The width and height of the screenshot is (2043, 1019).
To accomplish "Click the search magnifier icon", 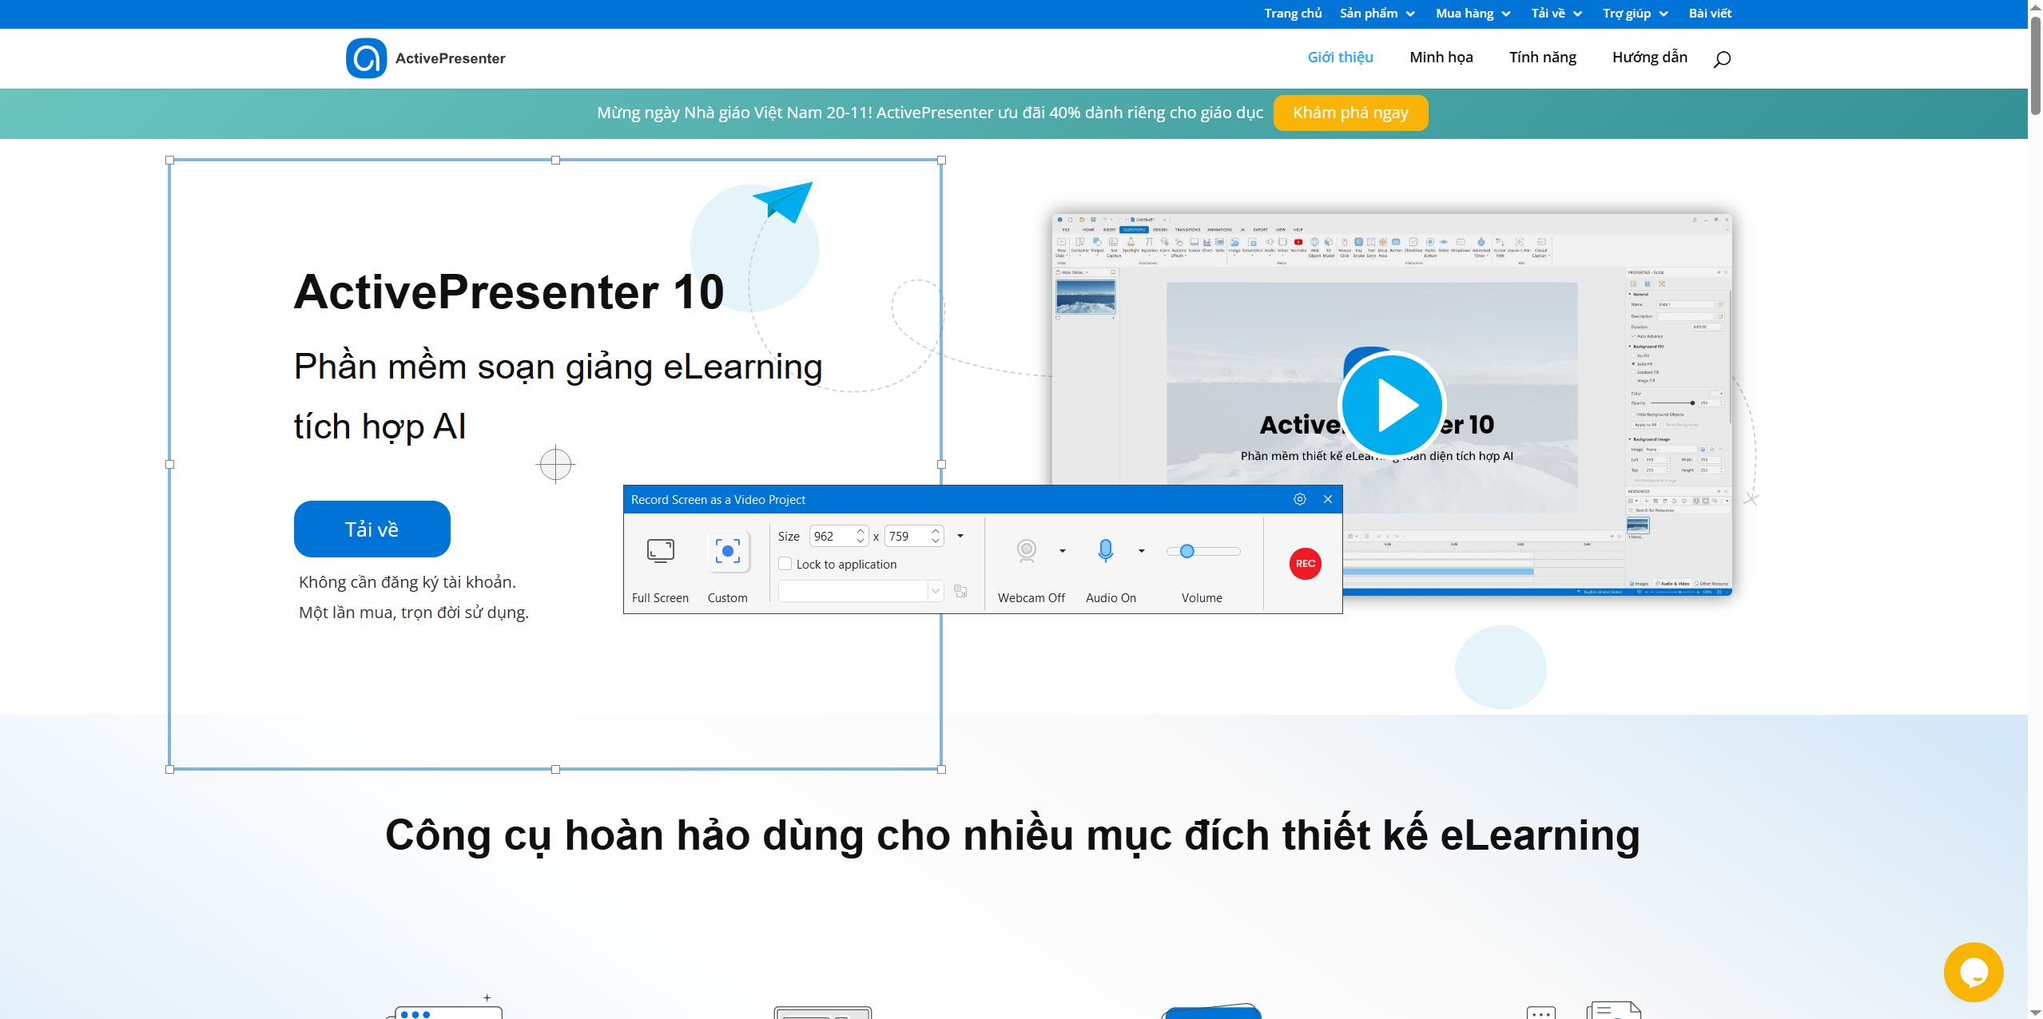I will (x=1722, y=58).
